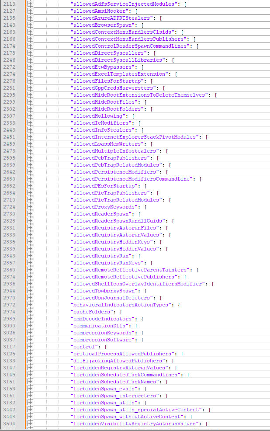Unfold the allowedFilesForStartup array

click(30, 81)
